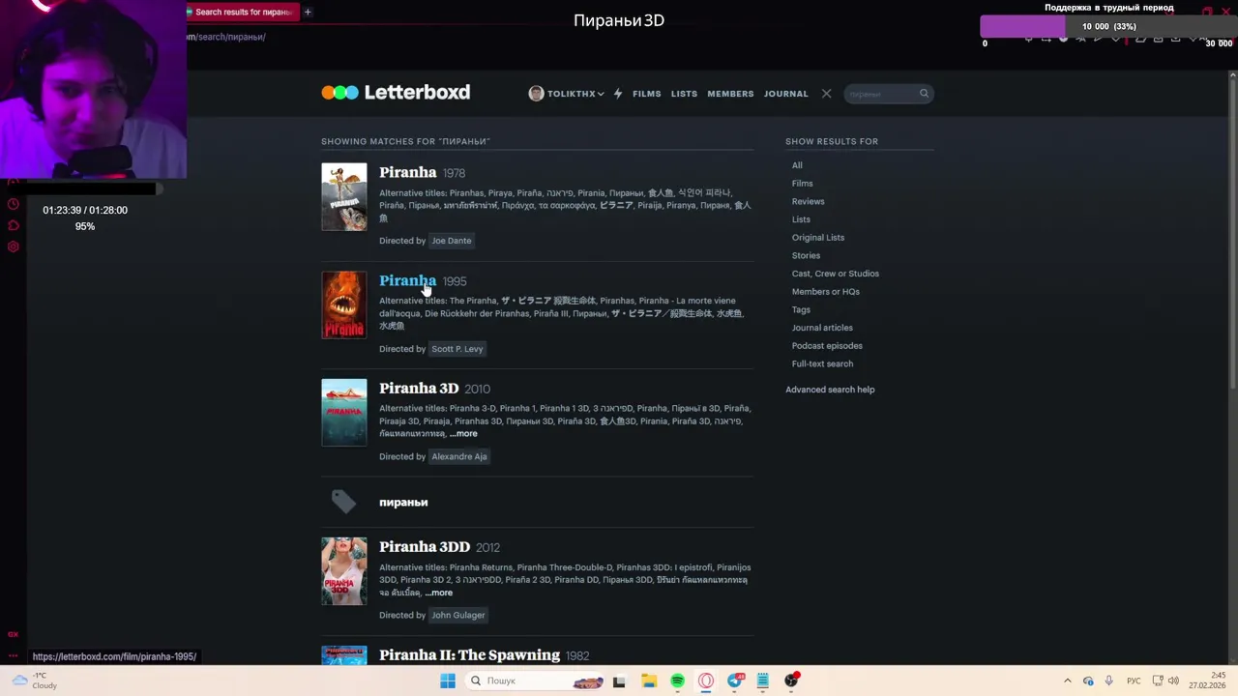Open Advanced search help
This screenshot has height=696, width=1238.
pyautogui.click(x=830, y=390)
